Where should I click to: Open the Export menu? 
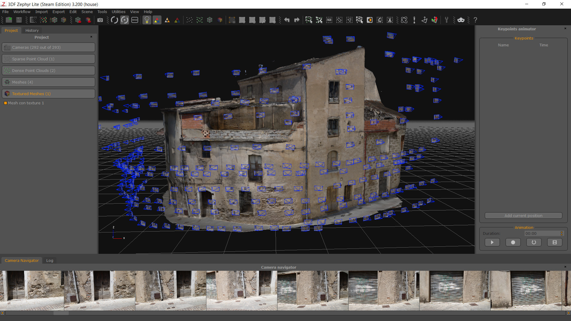[58, 11]
